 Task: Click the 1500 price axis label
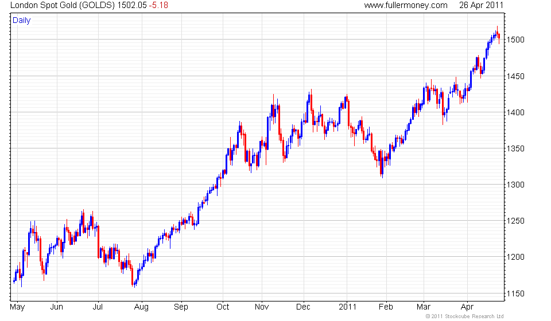coord(515,40)
